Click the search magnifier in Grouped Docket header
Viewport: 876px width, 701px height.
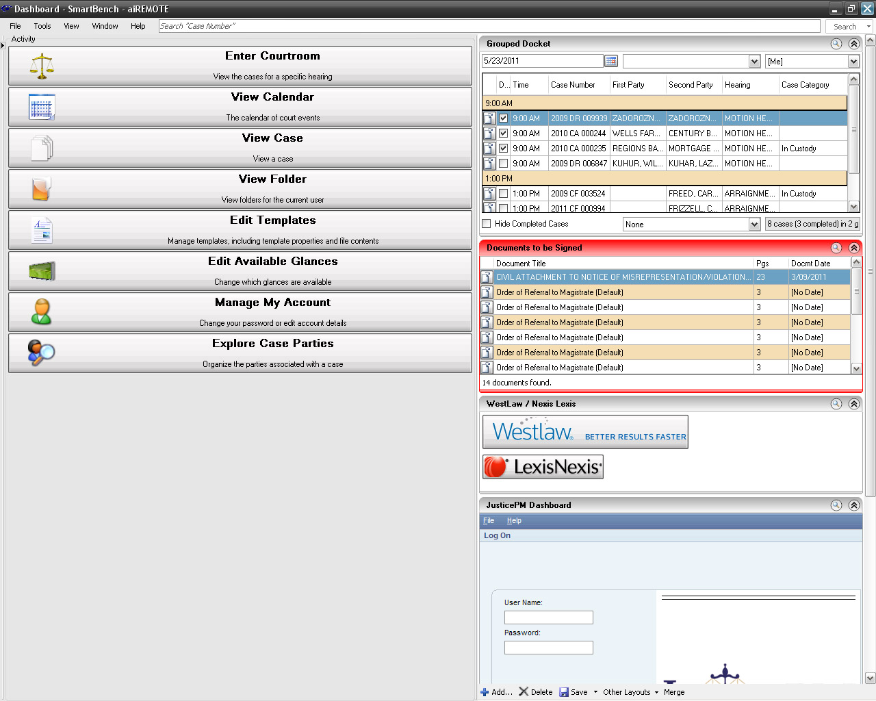[x=836, y=44]
